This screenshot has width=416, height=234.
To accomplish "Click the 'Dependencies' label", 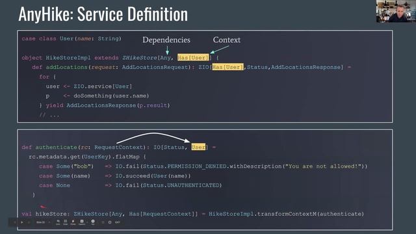I will coord(166,40).
